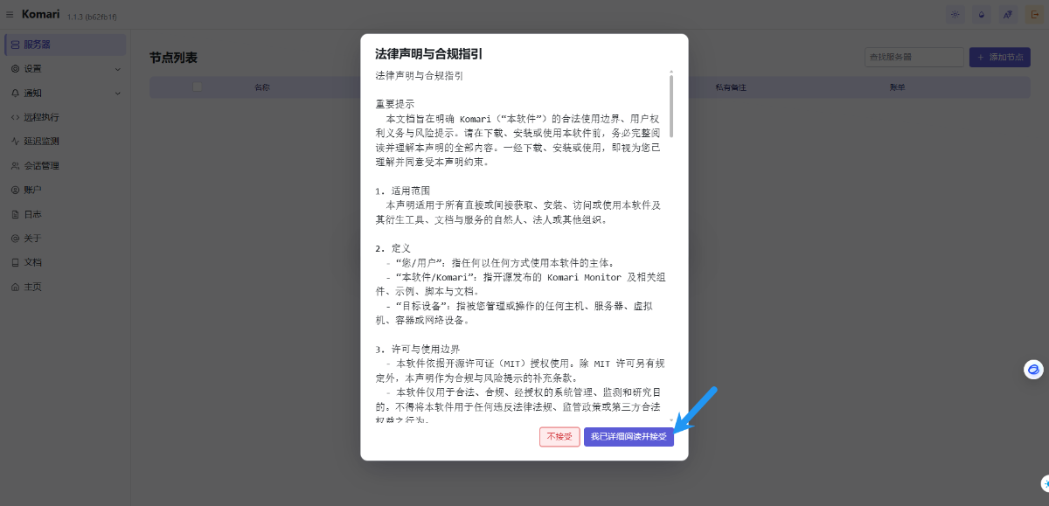Click the Komari logo text

pos(40,14)
